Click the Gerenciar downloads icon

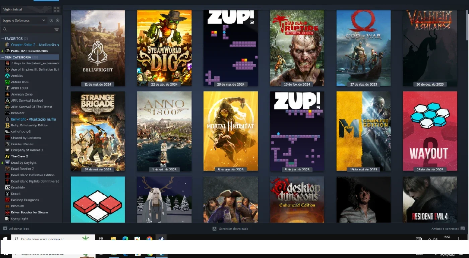pyautogui.click(x=214, y=229)
